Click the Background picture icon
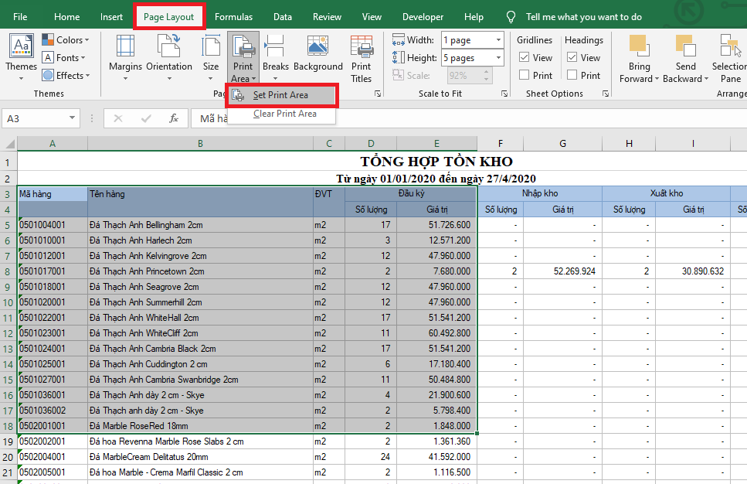Screen dimensions: 747x484 317,47
